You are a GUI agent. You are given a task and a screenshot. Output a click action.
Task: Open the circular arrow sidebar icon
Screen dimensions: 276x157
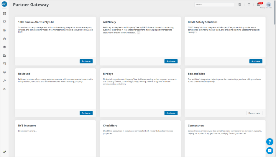[4, 72]
